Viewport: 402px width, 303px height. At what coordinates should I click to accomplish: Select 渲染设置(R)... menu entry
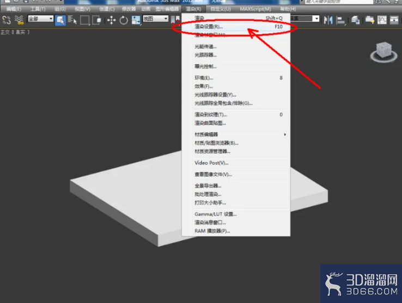236,27
